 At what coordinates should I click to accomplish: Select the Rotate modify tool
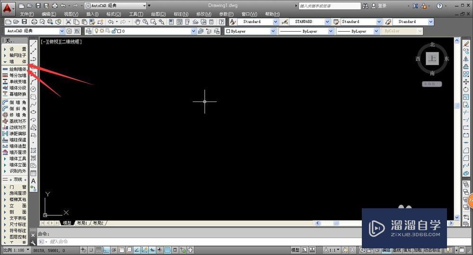466,89
